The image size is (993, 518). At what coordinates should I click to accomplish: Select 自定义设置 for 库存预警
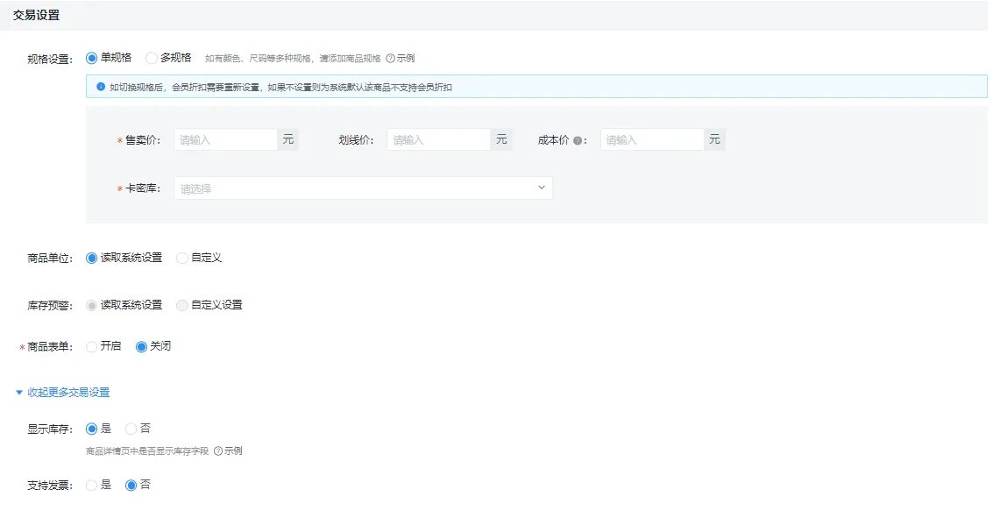[x=182, y=305]
